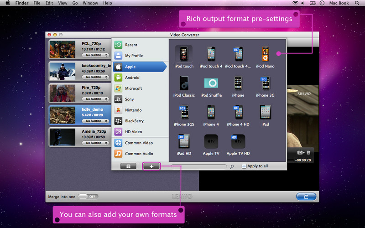Open subtitle dropdown for hdtv_demo
Viewport: 365px width, 228px height.
pyautogui.click(x=95, y=121)
